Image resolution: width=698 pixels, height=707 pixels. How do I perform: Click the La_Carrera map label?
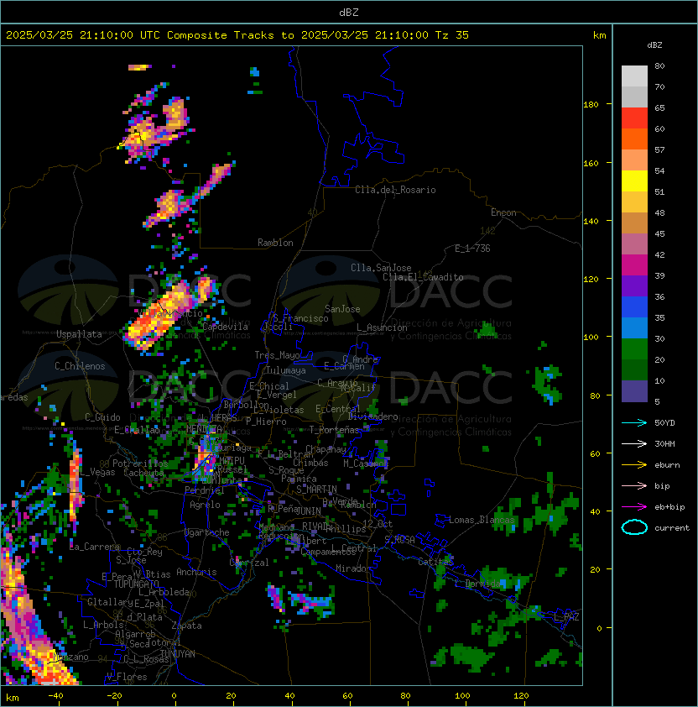point(95,547)
